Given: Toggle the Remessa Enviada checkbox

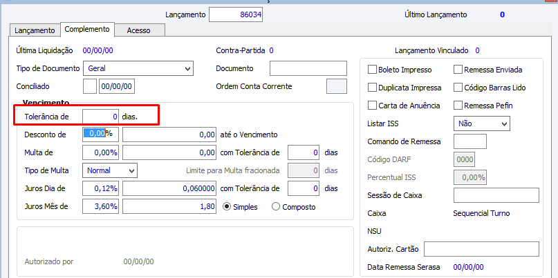Looking at the screenshot, I should pos(458,70).
